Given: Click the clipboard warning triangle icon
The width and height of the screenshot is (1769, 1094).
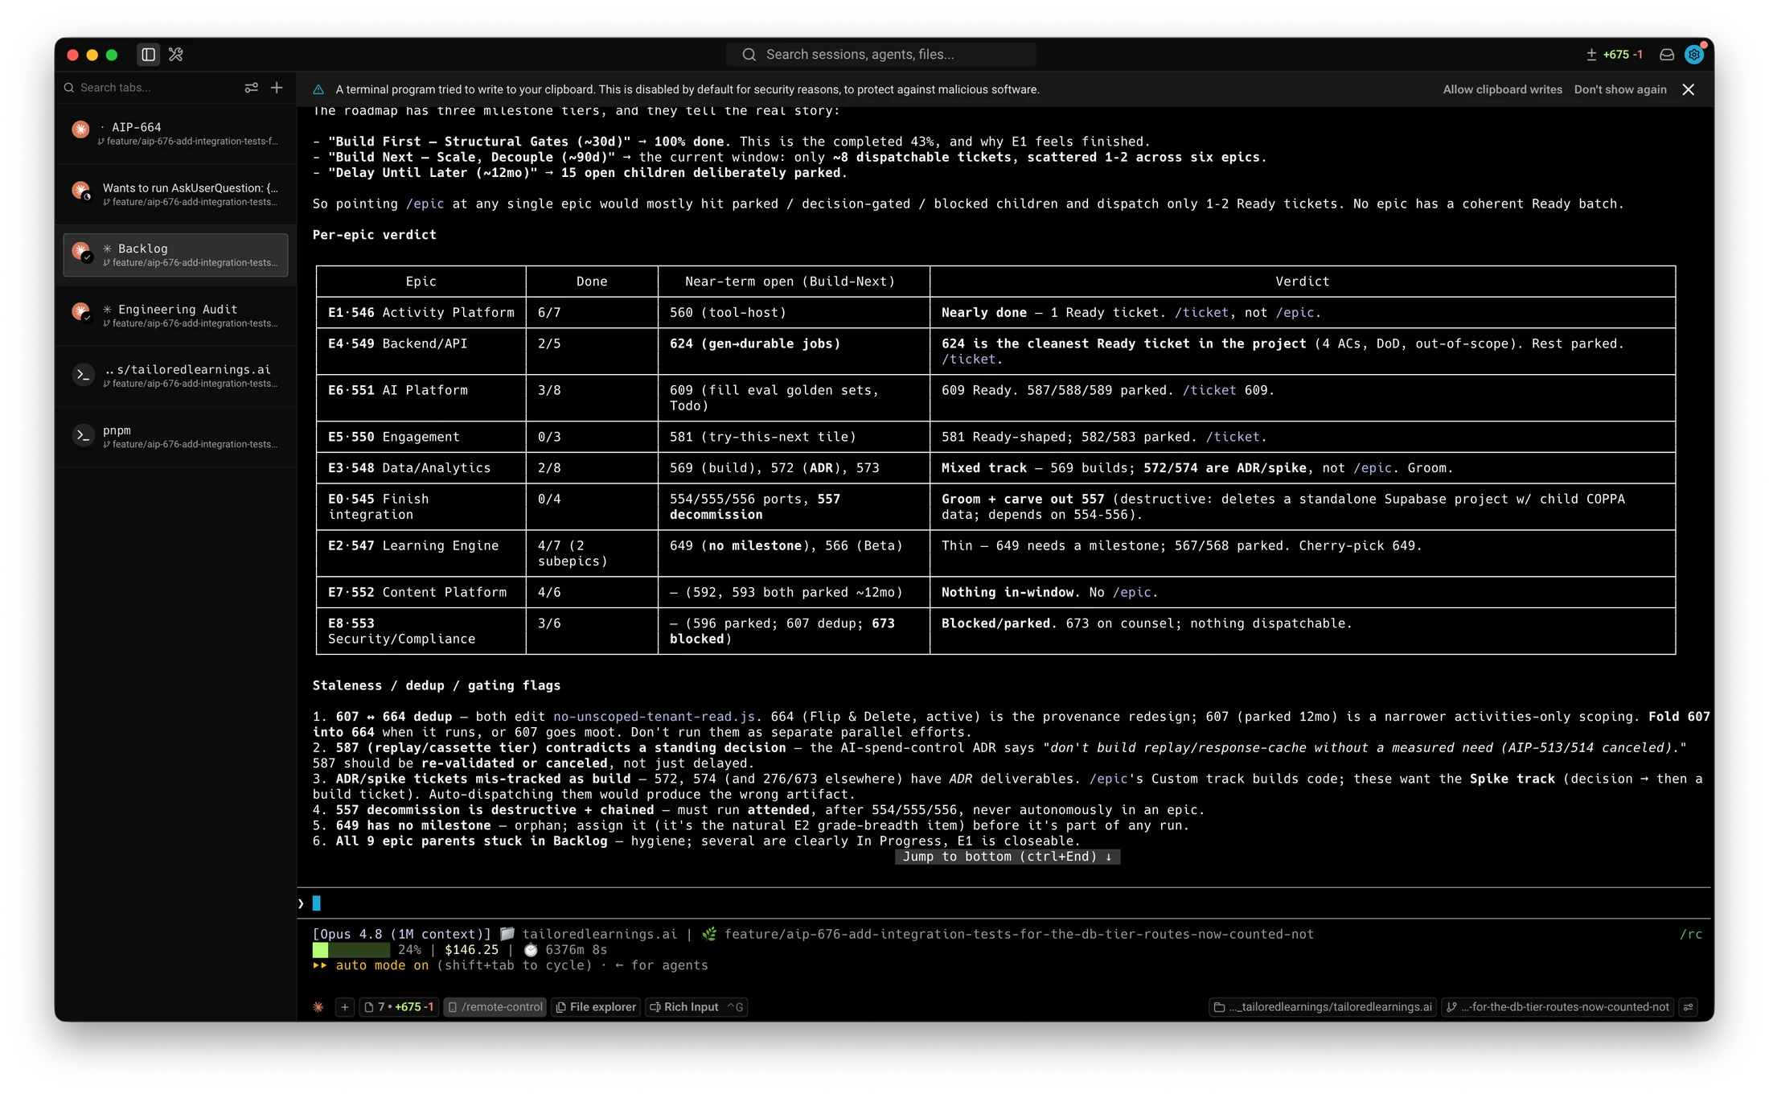Looking at the screenshot, I should (x=318, y=90).
